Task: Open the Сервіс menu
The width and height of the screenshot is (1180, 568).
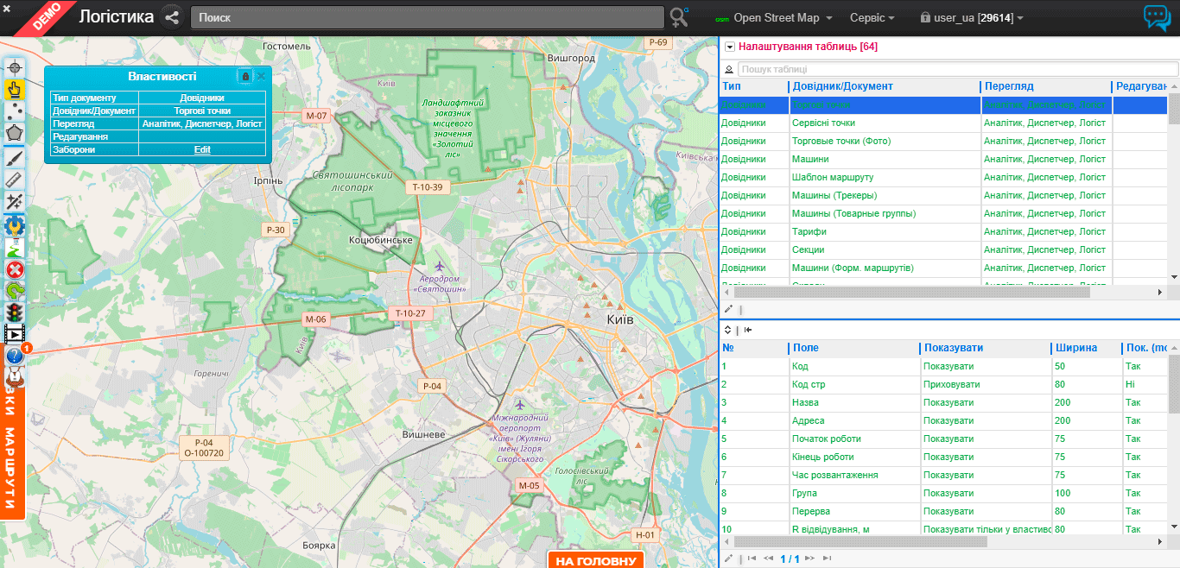Action: pos(872,18)
